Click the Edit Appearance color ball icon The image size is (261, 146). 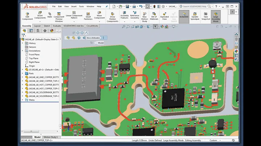click(x=162, y=26)
